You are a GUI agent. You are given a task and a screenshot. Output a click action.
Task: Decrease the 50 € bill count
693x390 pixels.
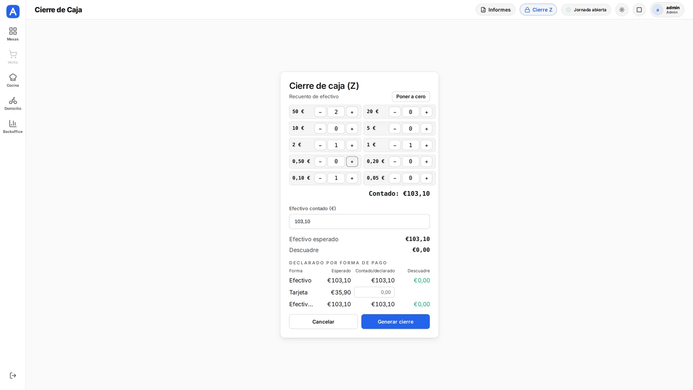(x=320, y=112)
